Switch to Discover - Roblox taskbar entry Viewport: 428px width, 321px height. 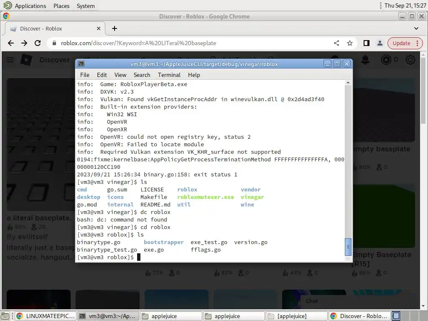(x=359, y=316)
